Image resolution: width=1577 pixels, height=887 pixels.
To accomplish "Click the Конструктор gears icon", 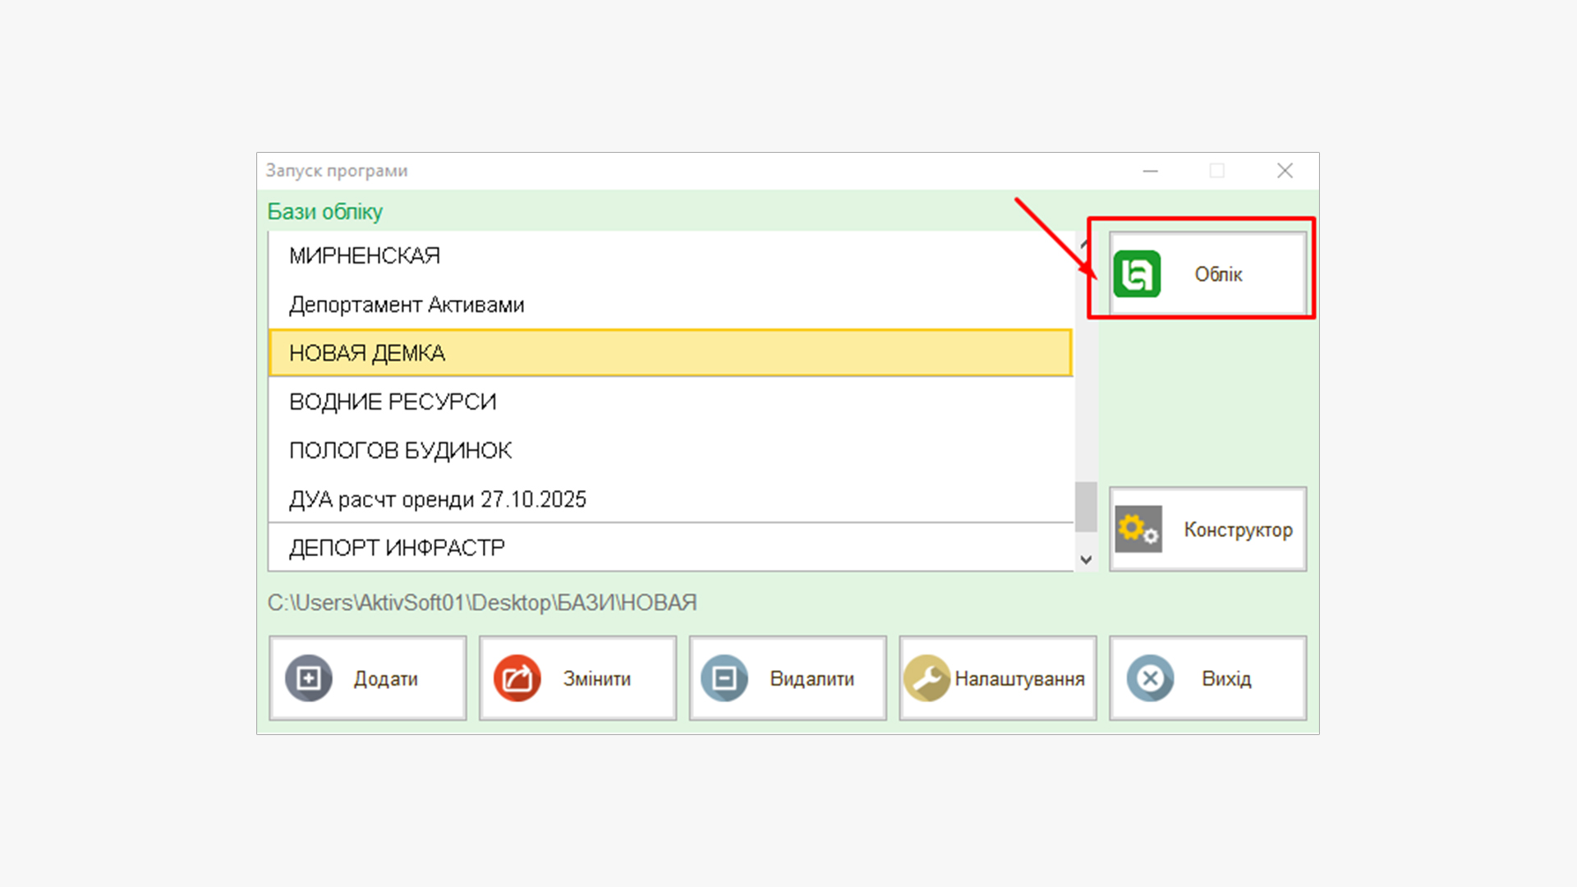I will [x=1138, y=530].
